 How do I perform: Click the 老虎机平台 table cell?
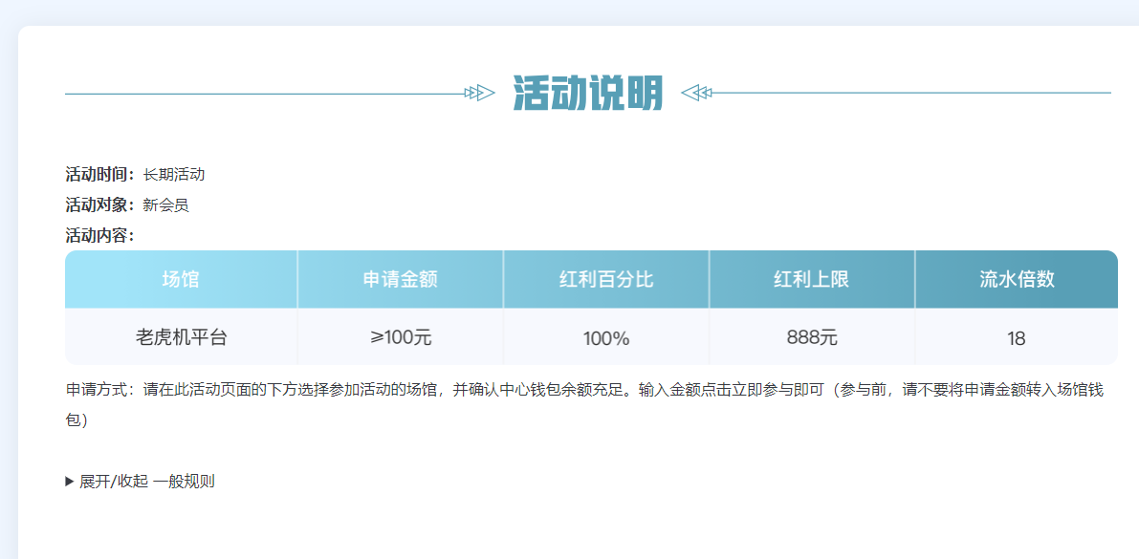(181, 337)
